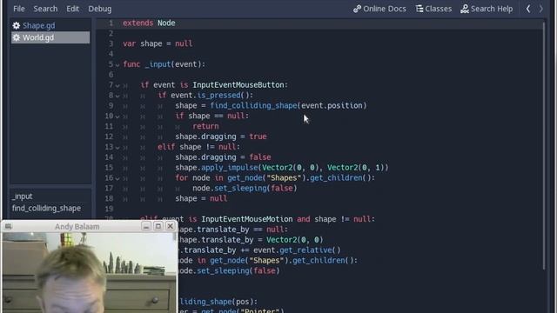Maximize the Andy Balaam webcam window
557x313 pixels.
[158, 226]
